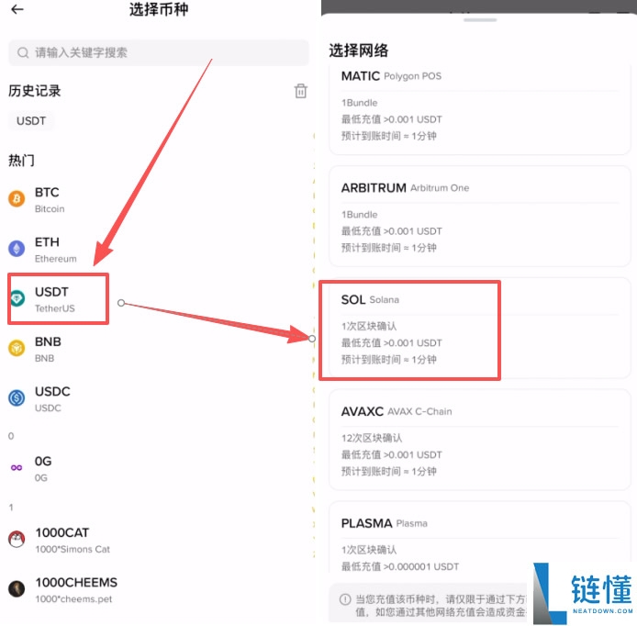Choose 1000CAT Simons Cat row
Screen dimensions: 637x626
pyautogui.click(x=159, y=540)
